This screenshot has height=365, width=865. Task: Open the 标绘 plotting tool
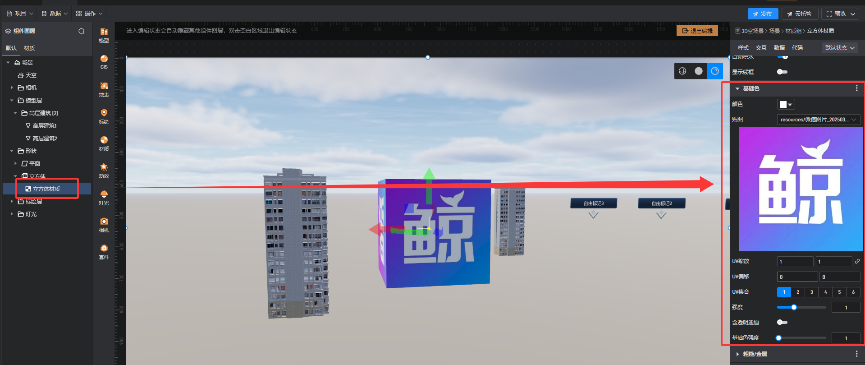point(104,116)
